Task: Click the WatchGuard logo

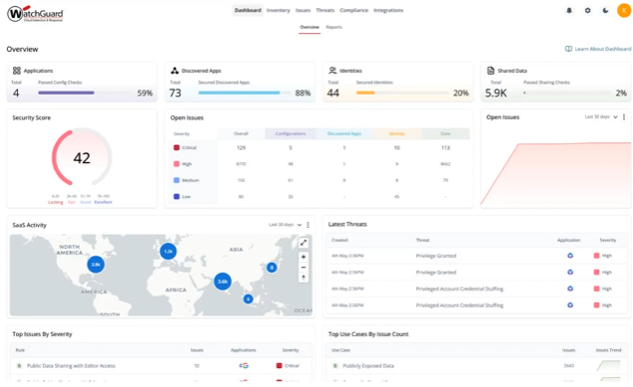Action: pos(36,13)
